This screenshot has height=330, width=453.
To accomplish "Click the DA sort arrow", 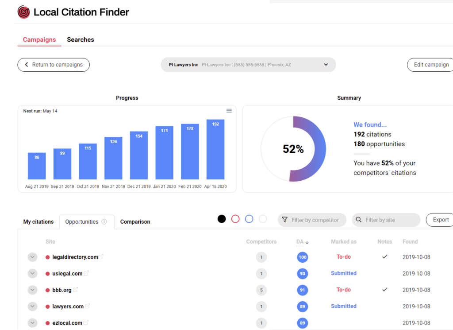I will click(x=307, y=242).
